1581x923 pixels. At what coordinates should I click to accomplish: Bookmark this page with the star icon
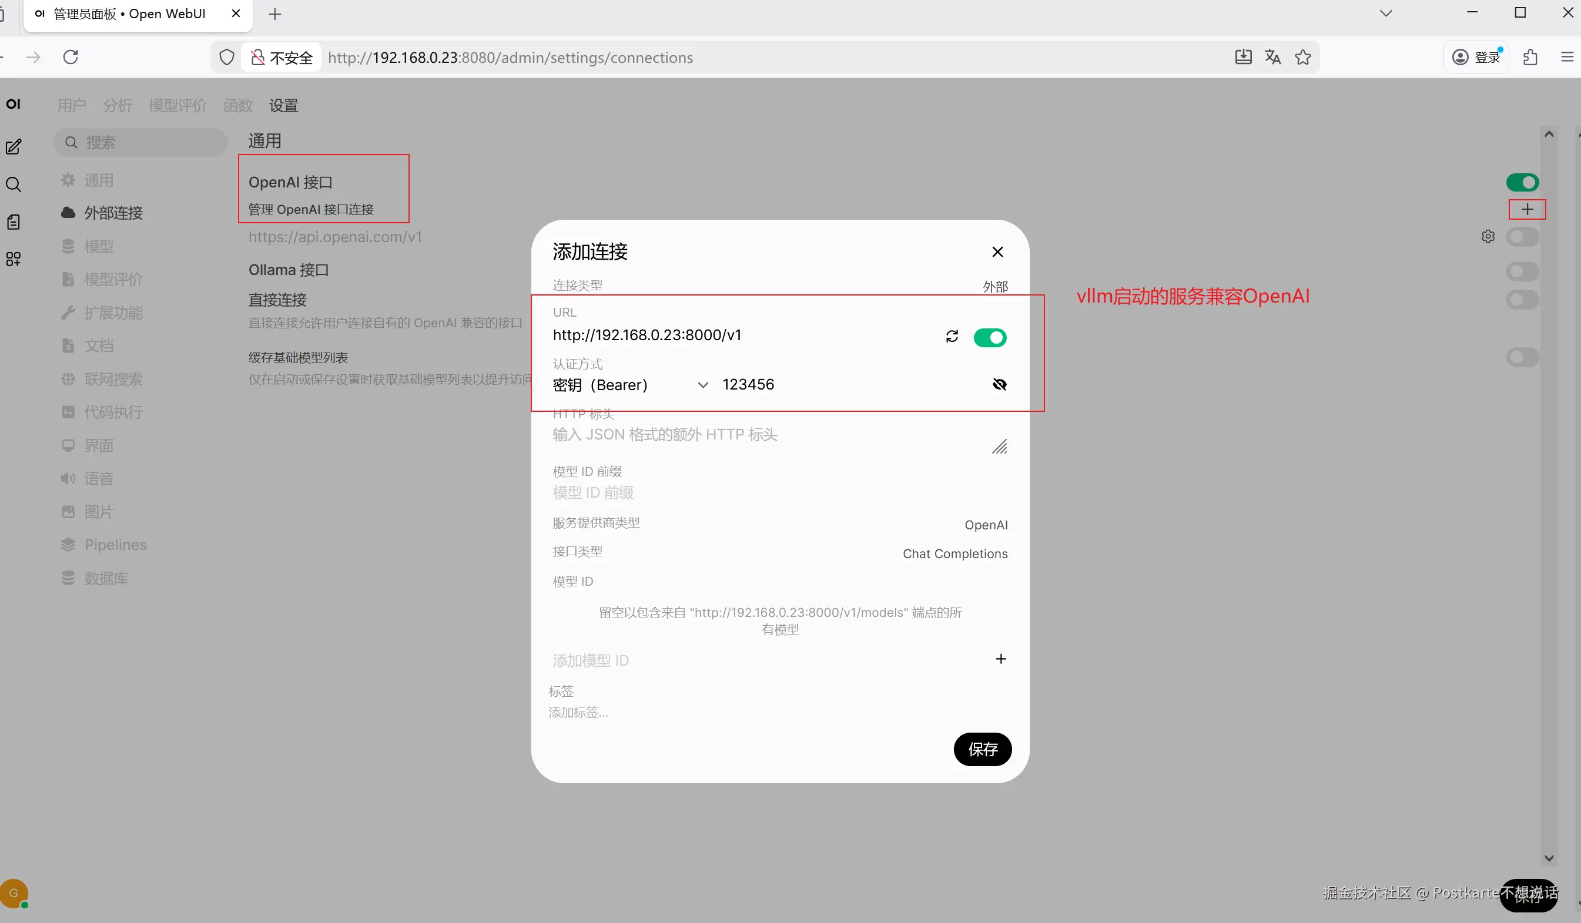(x=1303, y=57)
